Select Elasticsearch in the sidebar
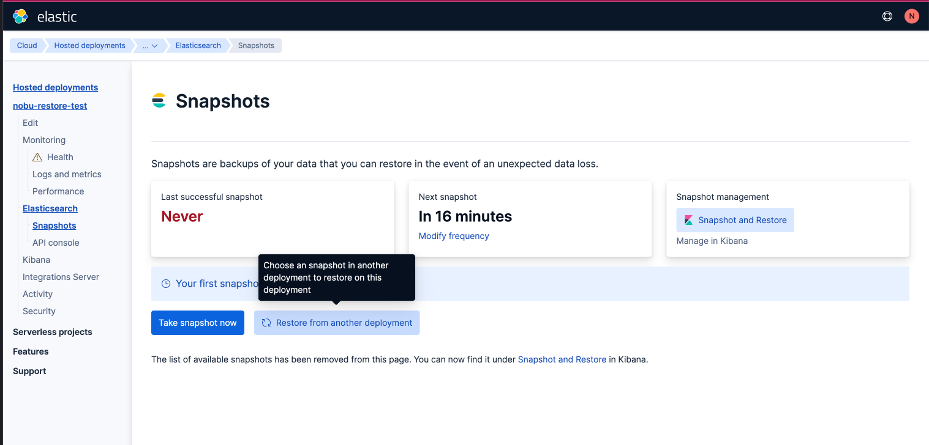 pos(50,208)
